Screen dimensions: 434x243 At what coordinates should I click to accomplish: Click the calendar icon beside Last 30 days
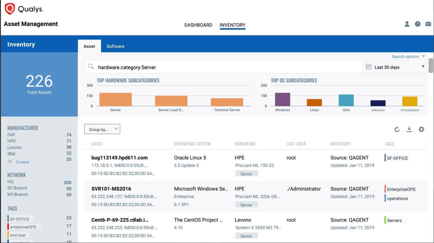click(368, 67)
